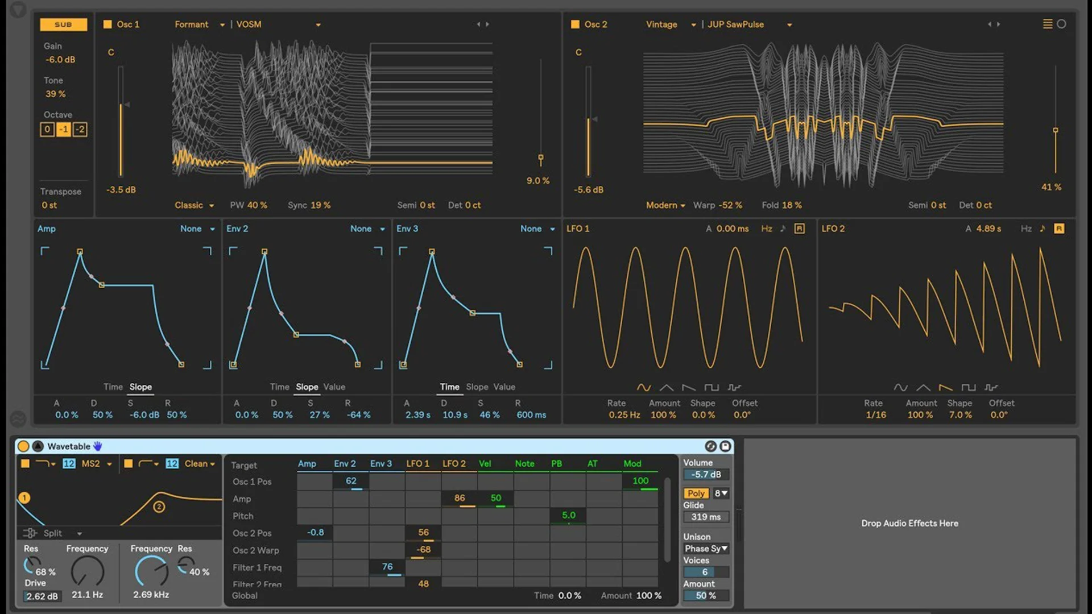Screen dimensions: 1092x614
Task: Switch LFO 1 to tempo-synced note mode
Action: tap(783, 229)
